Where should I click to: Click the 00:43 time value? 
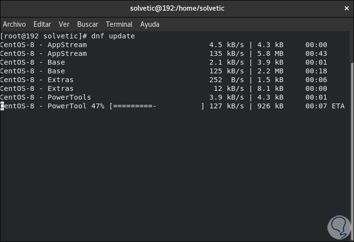click(316, 53)
